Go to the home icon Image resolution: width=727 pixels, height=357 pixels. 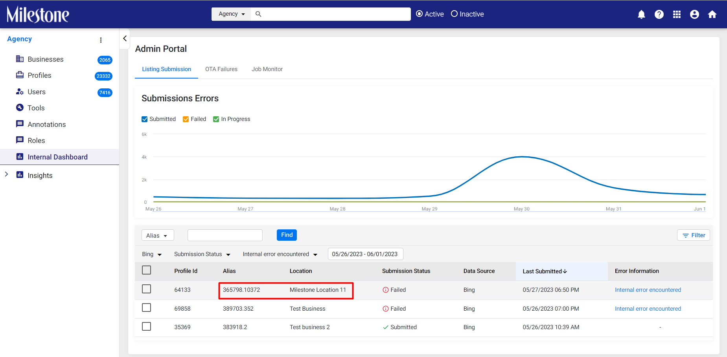tap(712, 15)
